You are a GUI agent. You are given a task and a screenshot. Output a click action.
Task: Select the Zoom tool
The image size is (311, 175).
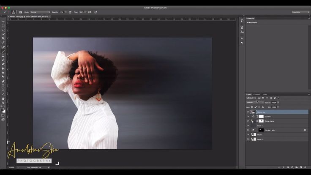point(3,103)
